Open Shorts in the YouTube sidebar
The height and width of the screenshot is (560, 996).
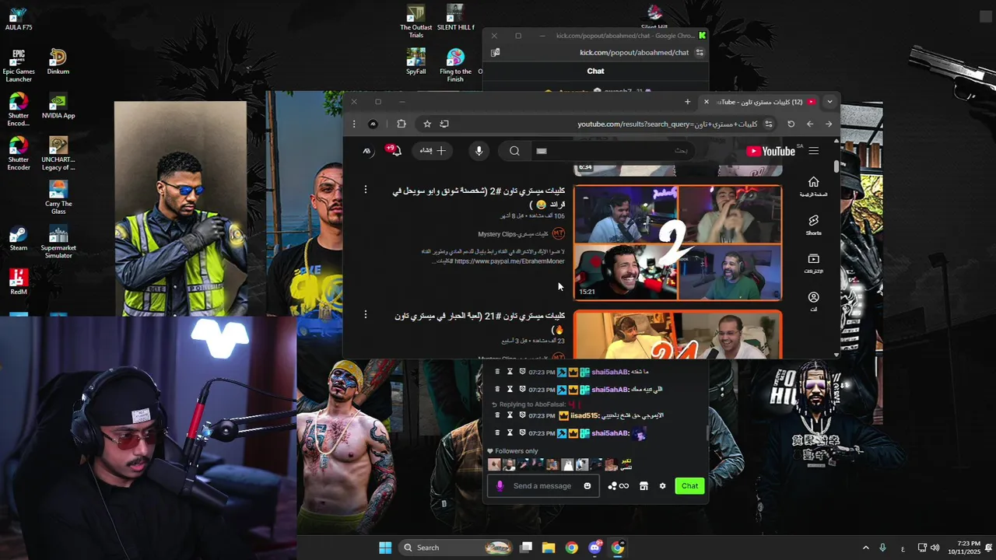point(813,225)
